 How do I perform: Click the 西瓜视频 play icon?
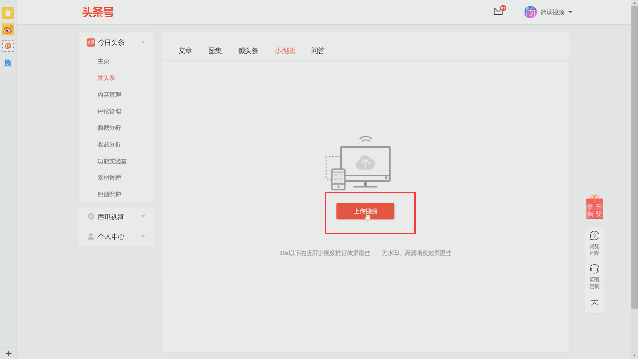[91, 217]
